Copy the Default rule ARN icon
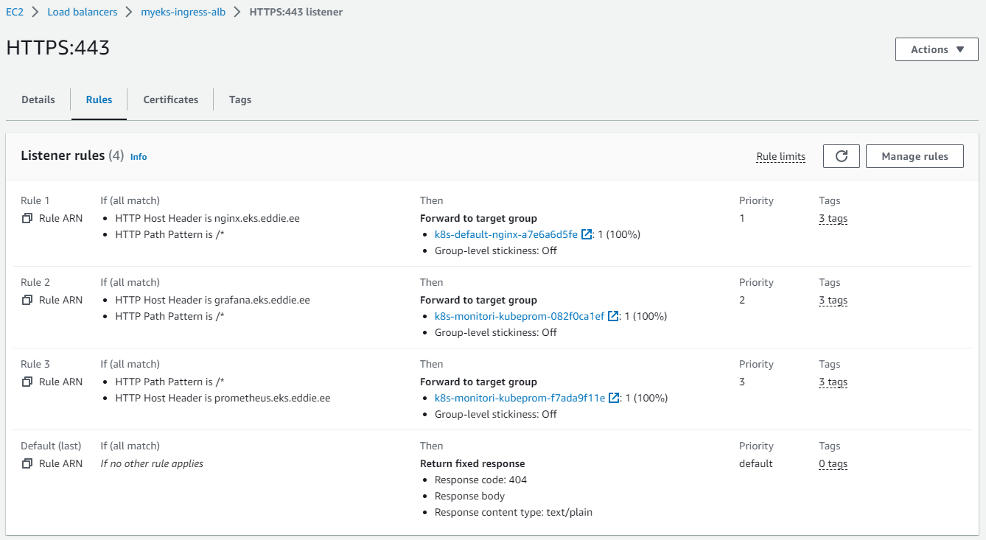Image resolution: width=986 pixels, height=540 pixels. [x=27, y=463]
